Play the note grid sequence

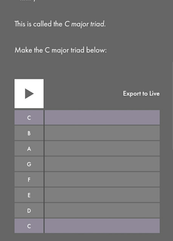(29, 94)
